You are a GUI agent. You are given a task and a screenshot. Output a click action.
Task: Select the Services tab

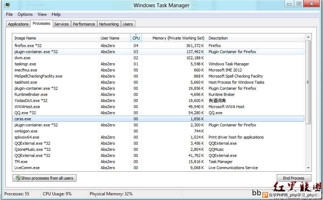coord(61,24)
